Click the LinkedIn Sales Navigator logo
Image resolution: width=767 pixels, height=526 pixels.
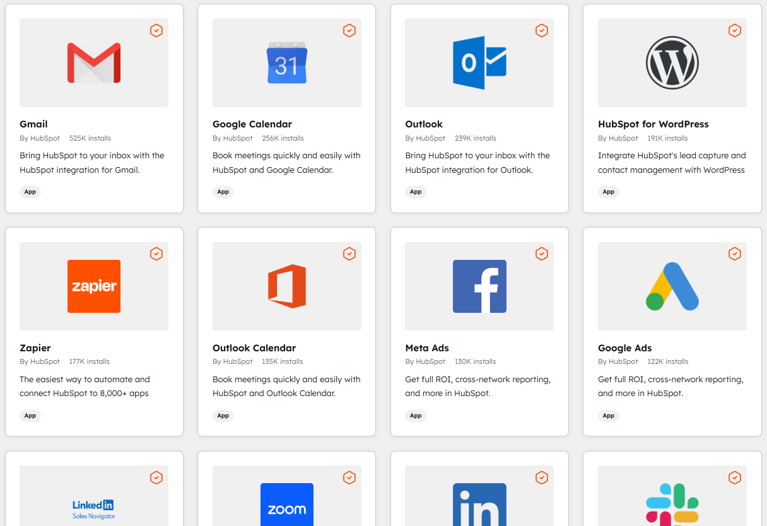tap(93, 508)
